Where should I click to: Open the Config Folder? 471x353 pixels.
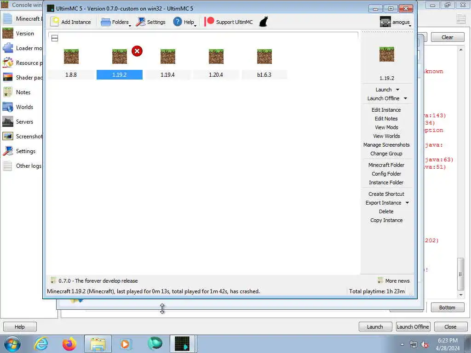click(x=386, y=173)
